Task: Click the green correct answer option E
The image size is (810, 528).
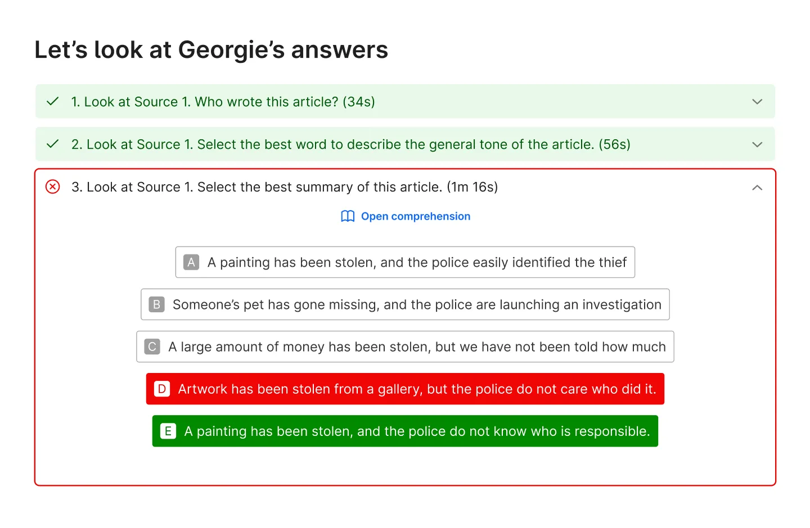Action: tap(405, 431)
